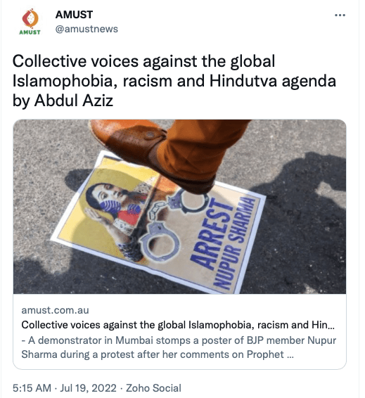The height and width of the screenshot is (398, 365).
Task: Click the green AMUST wordmark under the logo
Action: tap(30, 32)
